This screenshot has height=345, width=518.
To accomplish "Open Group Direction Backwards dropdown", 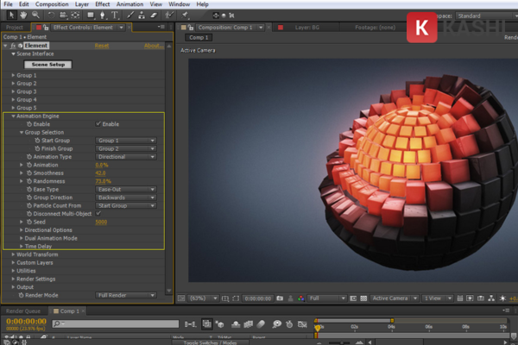I will click(x=125, y=198).
